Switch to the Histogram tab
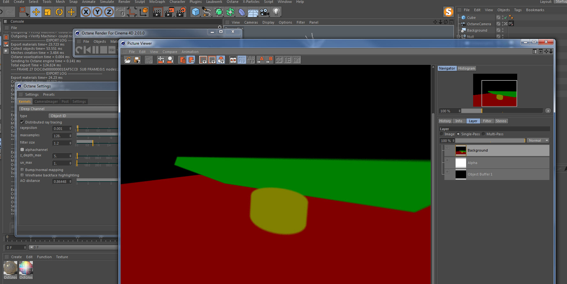 (466, 68)
